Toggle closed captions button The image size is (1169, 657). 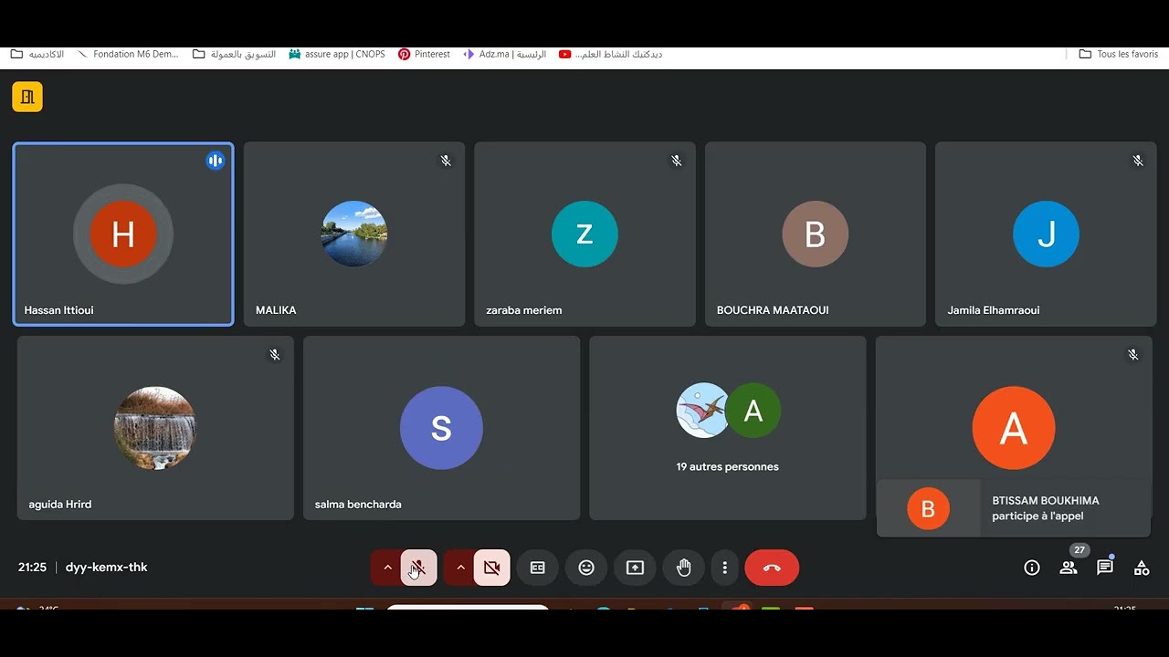pos(538,568)
